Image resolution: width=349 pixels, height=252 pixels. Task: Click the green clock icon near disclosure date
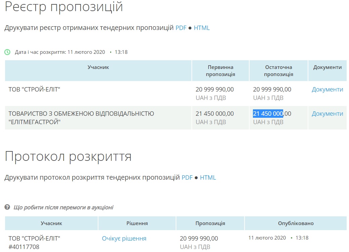(x=7, y=52)
